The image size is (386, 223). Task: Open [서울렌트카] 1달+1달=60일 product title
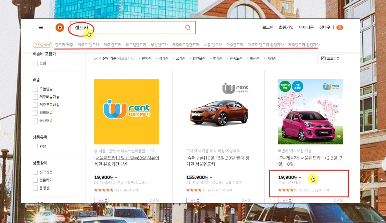tap(127, 161)
